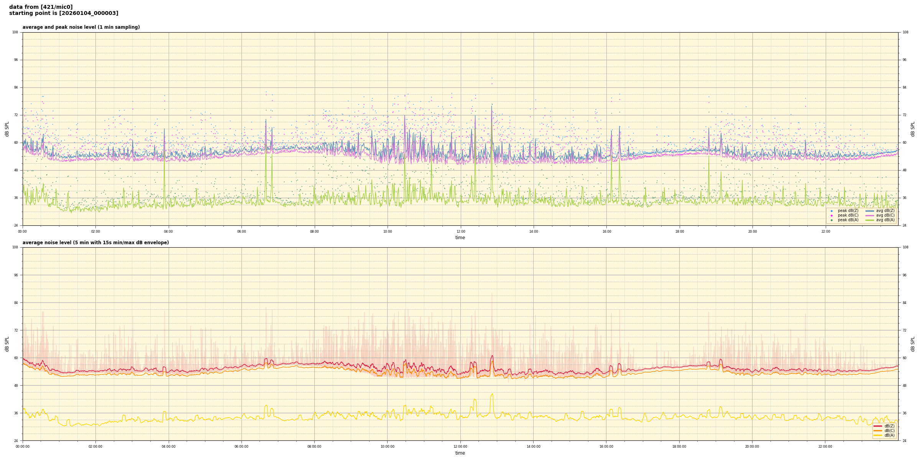
Task: Click the 'average and peak noise level' chart title
Action: tap(81, 27)
